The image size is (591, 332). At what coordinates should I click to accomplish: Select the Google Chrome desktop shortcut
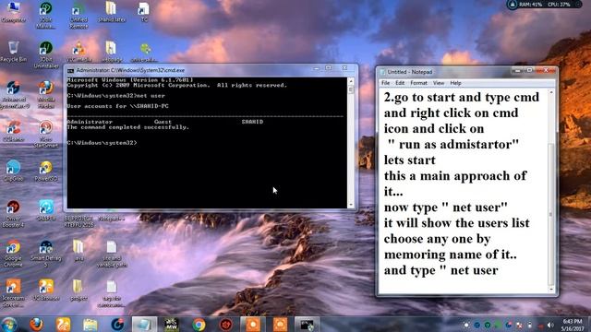[x=14, y=253]
